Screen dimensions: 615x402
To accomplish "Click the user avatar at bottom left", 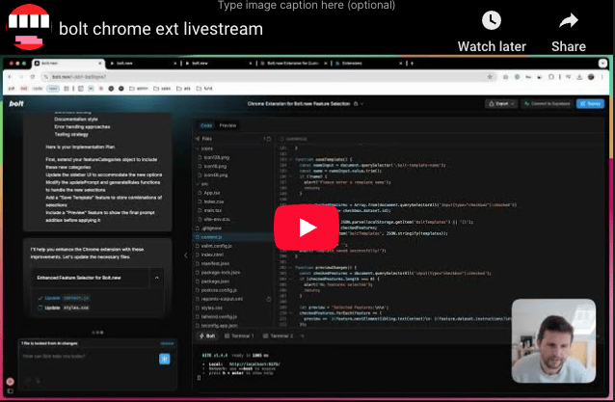I will point(11,381).
